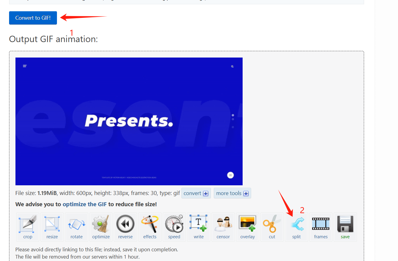398x261 pixels.
Task: Cut the GIF using the cut tool
Action: [x=272, y=227]
